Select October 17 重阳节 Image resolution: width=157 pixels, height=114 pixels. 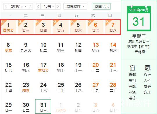[x=43, y=67]
